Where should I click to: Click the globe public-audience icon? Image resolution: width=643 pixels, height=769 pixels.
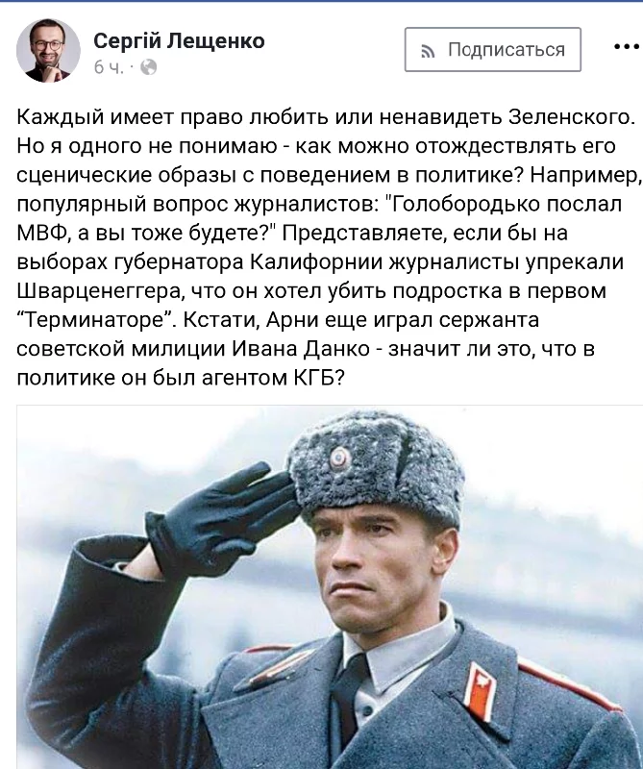[x=149, y=67]
